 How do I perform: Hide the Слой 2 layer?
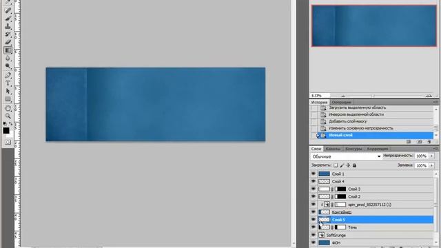click(314, 196)
